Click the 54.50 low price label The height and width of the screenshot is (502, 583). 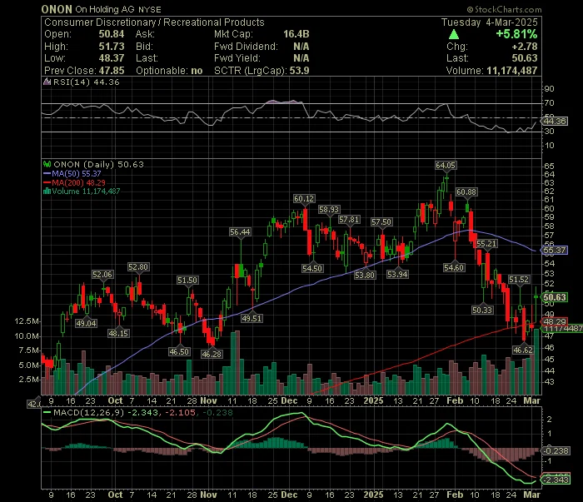click(x=312, y=268)
